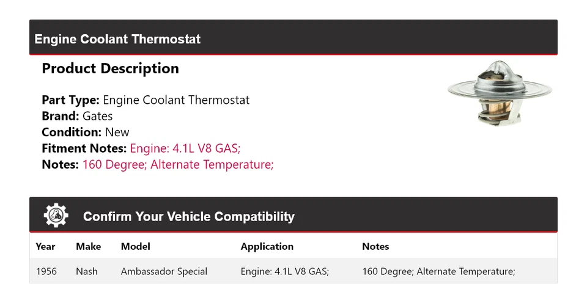Click the Application column header
Viewport: 587px width, 303px height.
coord(267,247)
